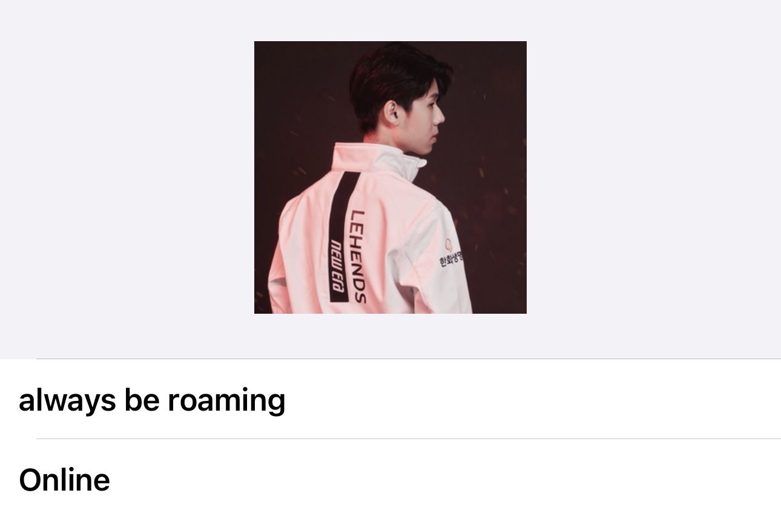Click the circular emblem on the jacket sleeve

click(450, 245)
